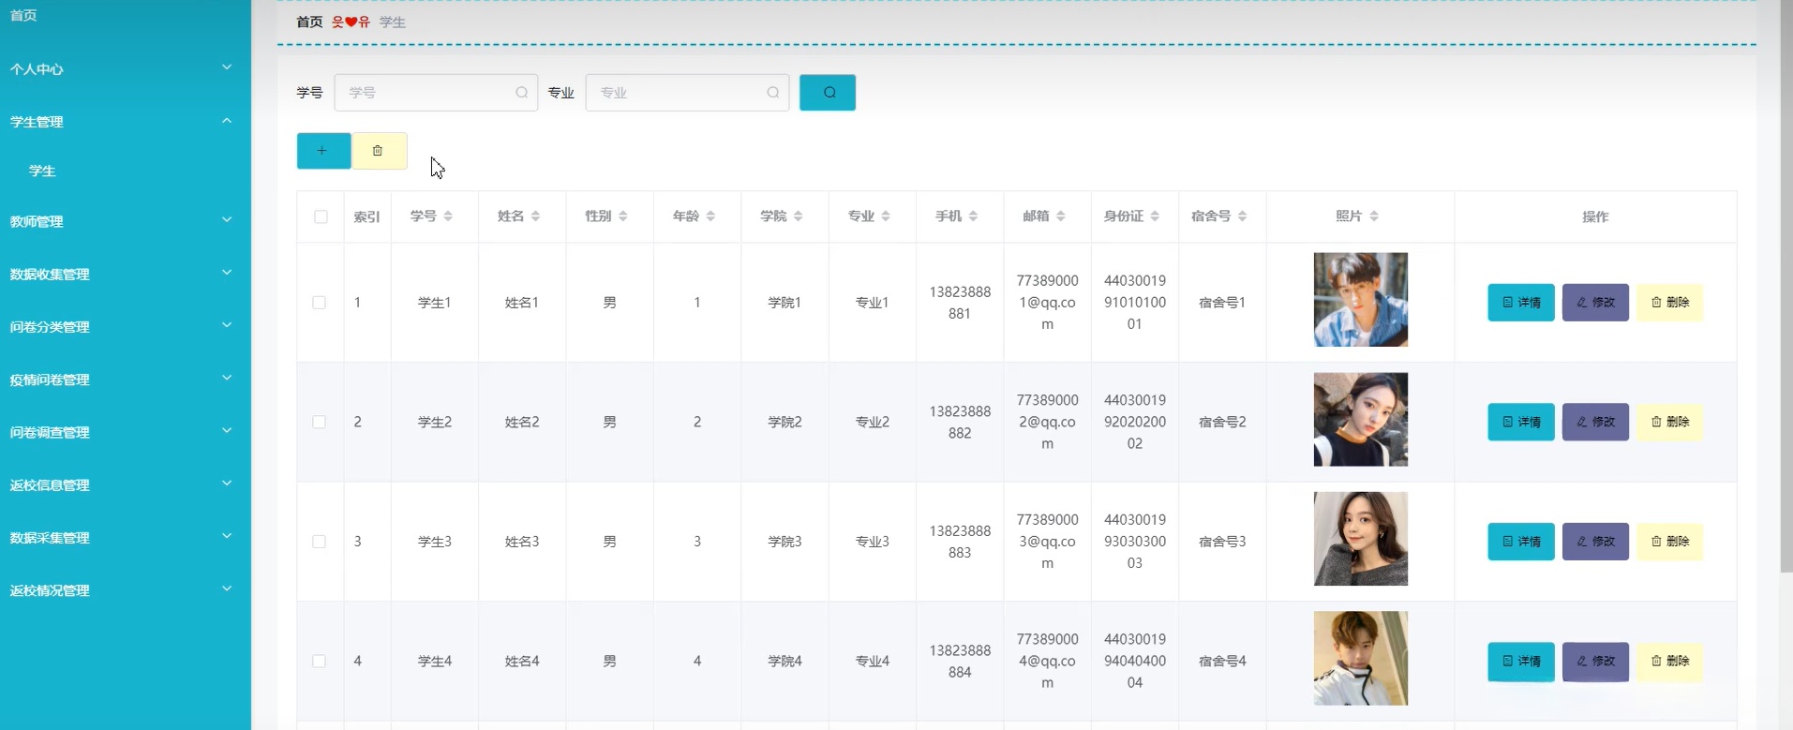Toggle the select-all checkbox in table header
This screenshot has height=730, width=1793.
click(321, 216)
